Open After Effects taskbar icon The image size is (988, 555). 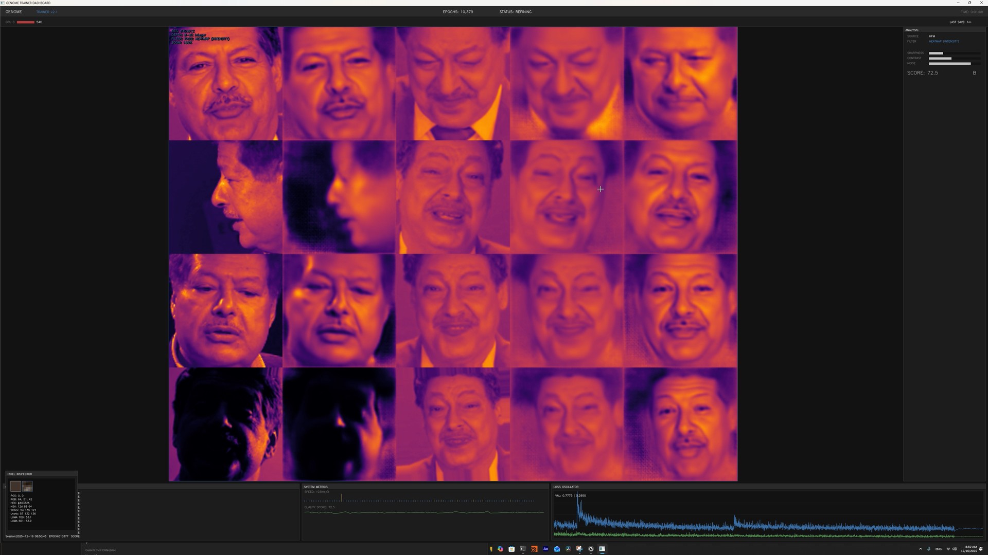pyautogui.click(x=545, y=549)
